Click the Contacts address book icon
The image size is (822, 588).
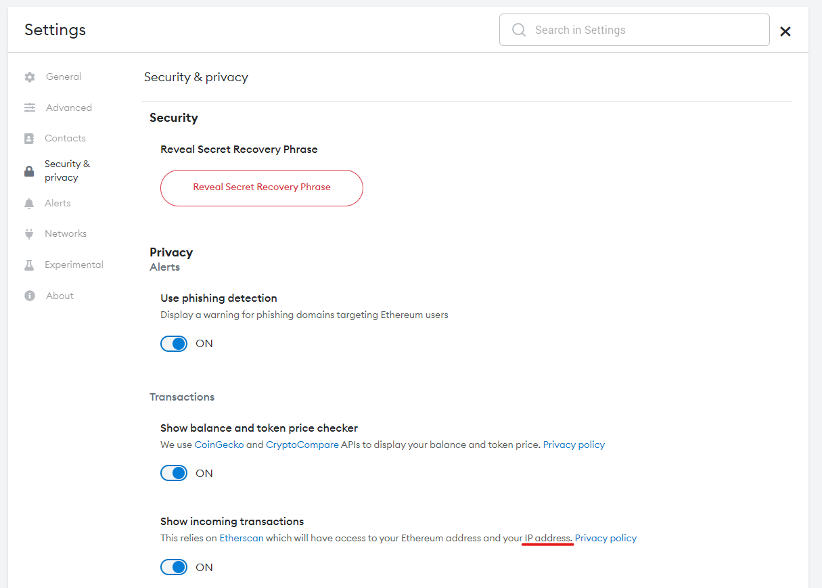(30, 138)
